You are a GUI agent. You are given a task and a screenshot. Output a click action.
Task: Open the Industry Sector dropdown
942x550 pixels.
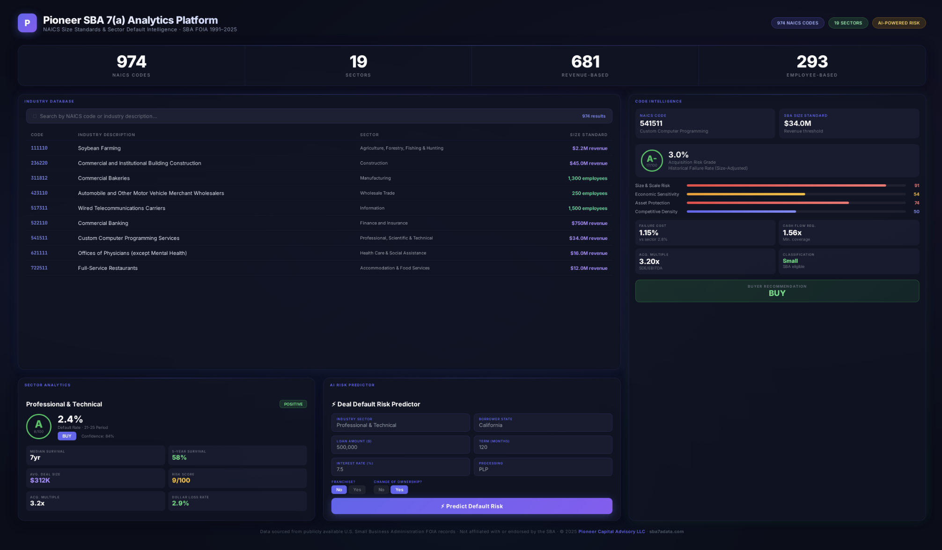tap(400, 422)
